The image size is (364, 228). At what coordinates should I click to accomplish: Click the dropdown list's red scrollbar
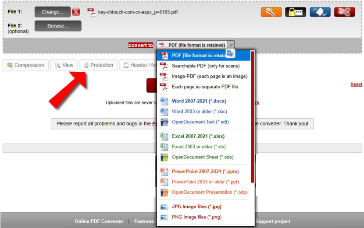tap(252, 117)
